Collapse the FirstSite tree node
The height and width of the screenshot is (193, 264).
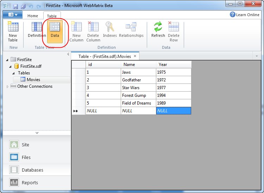(7, 60)
